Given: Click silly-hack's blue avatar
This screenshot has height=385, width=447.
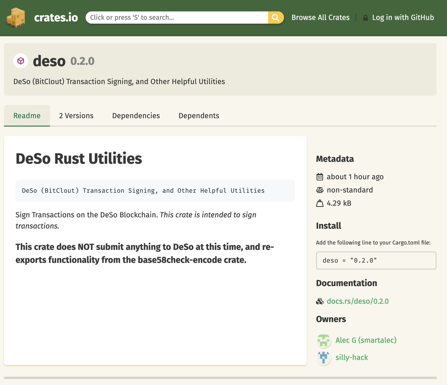Looking at the screenshot, I should tap(324, 358).
